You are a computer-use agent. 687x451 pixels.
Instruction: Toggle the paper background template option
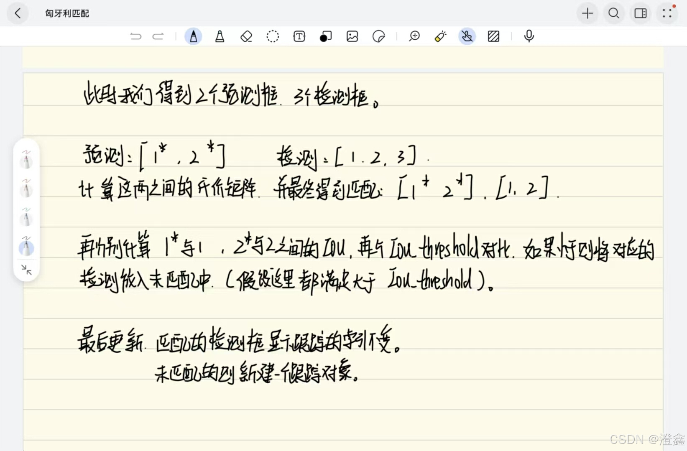(x=494, y=36)
